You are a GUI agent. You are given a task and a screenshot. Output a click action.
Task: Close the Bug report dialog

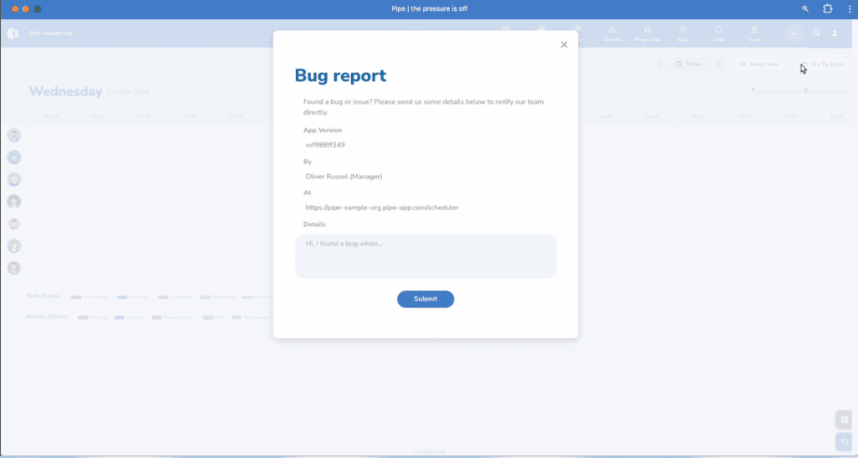(564, 45)
